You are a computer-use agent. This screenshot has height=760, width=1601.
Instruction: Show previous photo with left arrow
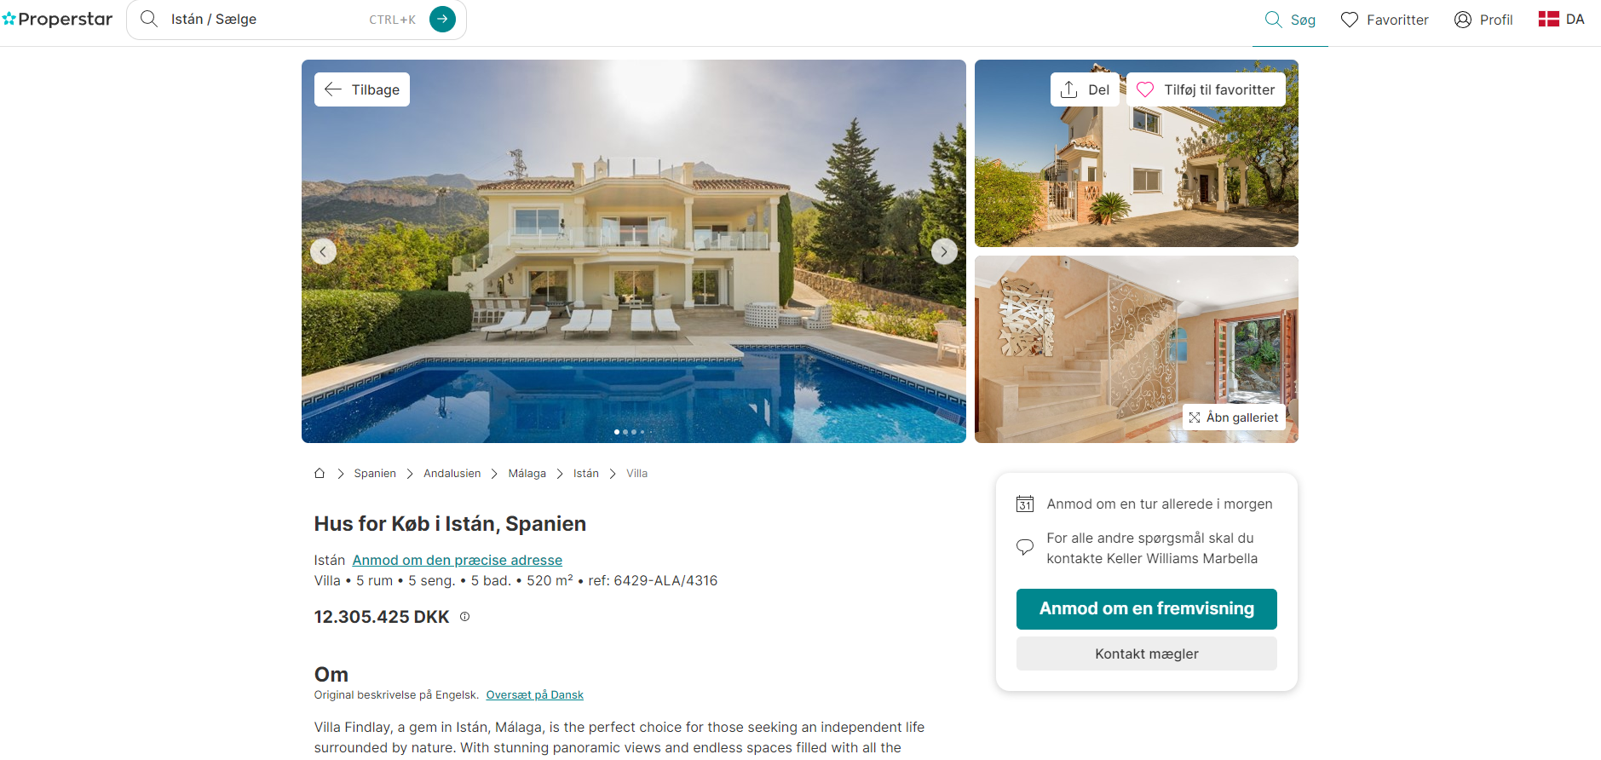(323, 251)
